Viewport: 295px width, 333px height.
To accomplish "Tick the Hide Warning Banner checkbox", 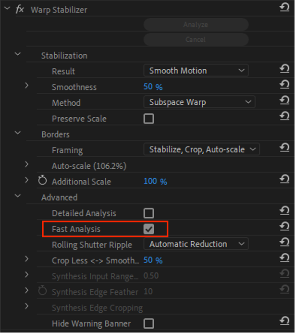I will coord(148,323).
